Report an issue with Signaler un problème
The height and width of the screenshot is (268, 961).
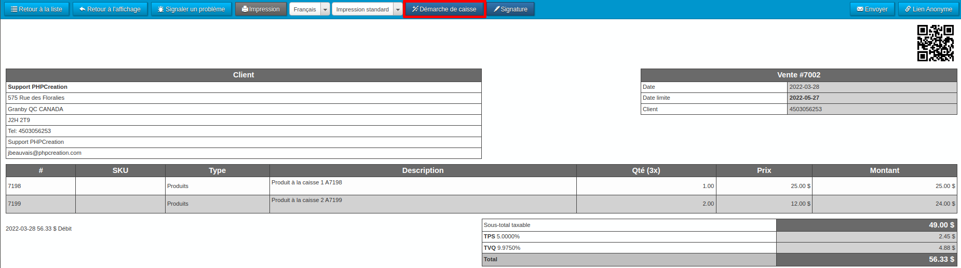(x=191, y=9)
